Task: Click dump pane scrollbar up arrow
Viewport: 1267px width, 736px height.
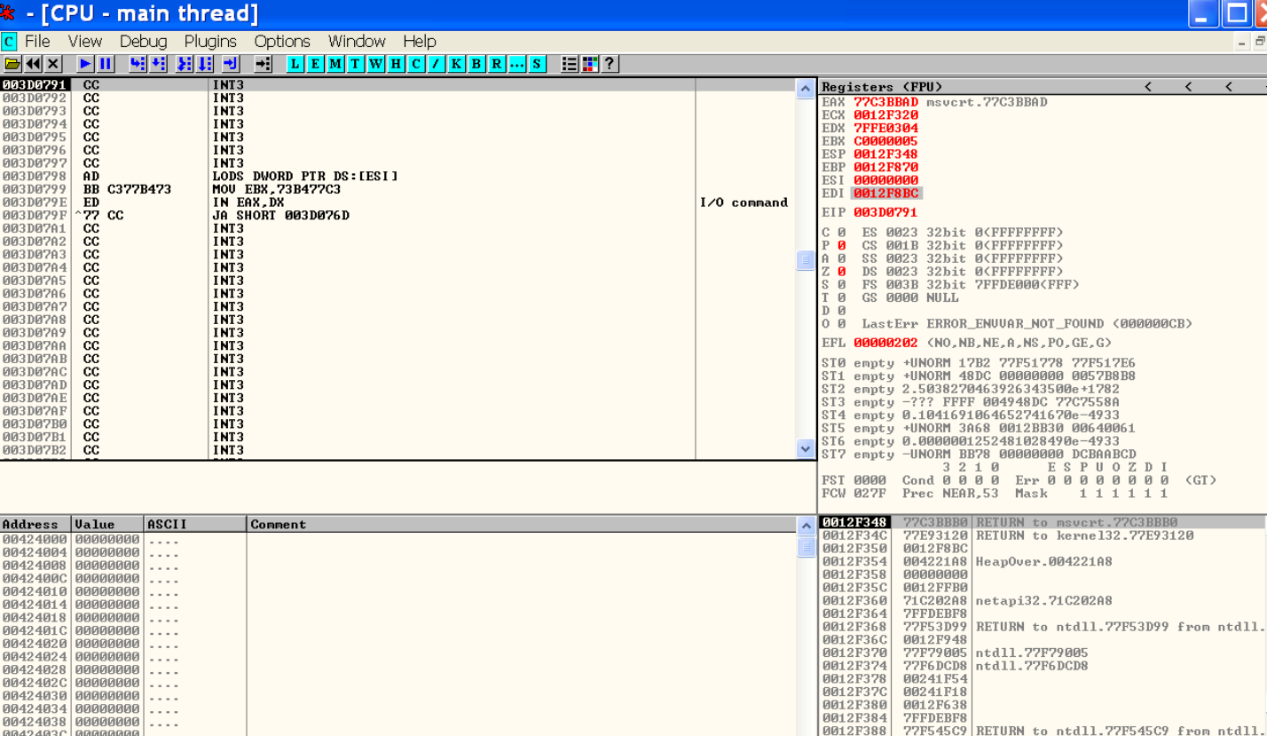Action: click(806, 526)
